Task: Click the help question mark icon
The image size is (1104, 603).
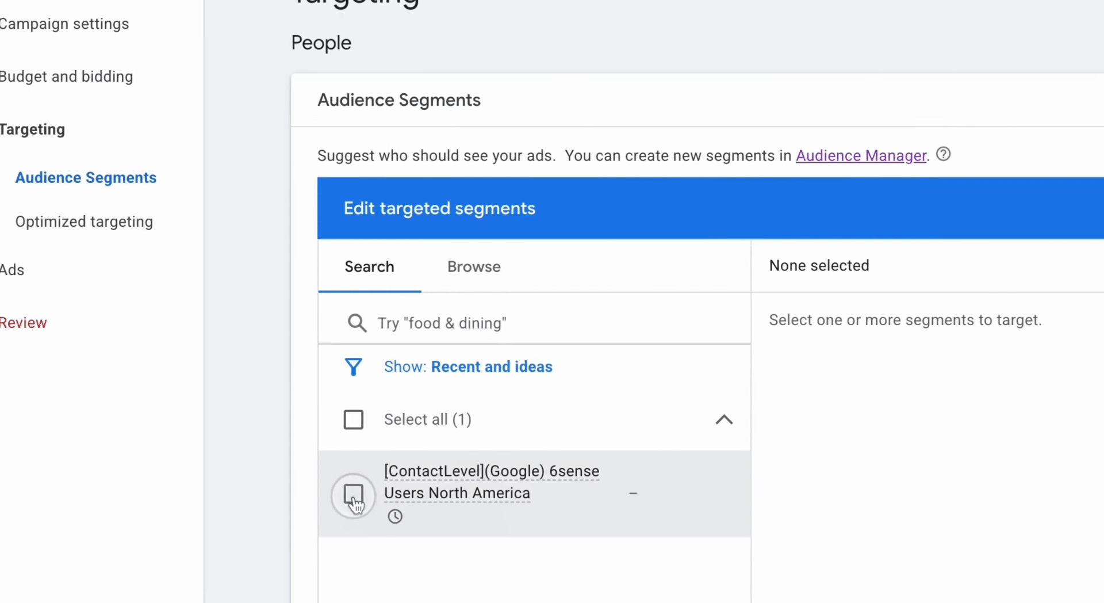Action: click(943, 154)
